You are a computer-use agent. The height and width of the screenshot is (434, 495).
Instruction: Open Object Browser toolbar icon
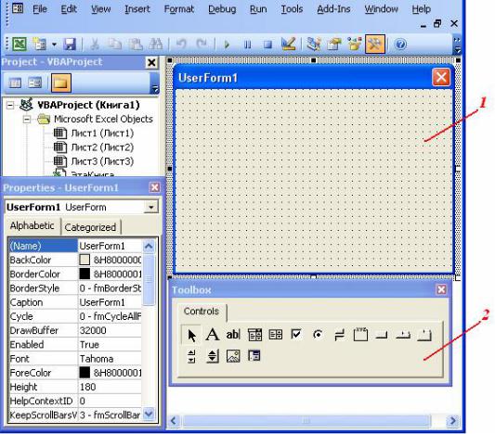pos(355,44)
